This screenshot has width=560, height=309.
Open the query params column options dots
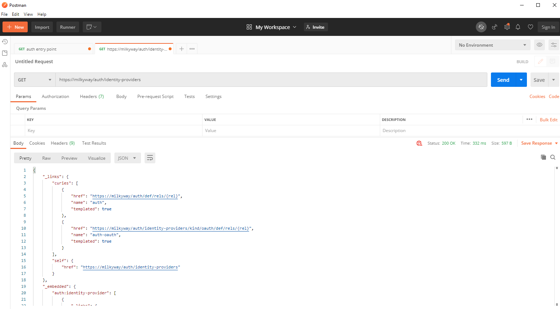(529, 119)
